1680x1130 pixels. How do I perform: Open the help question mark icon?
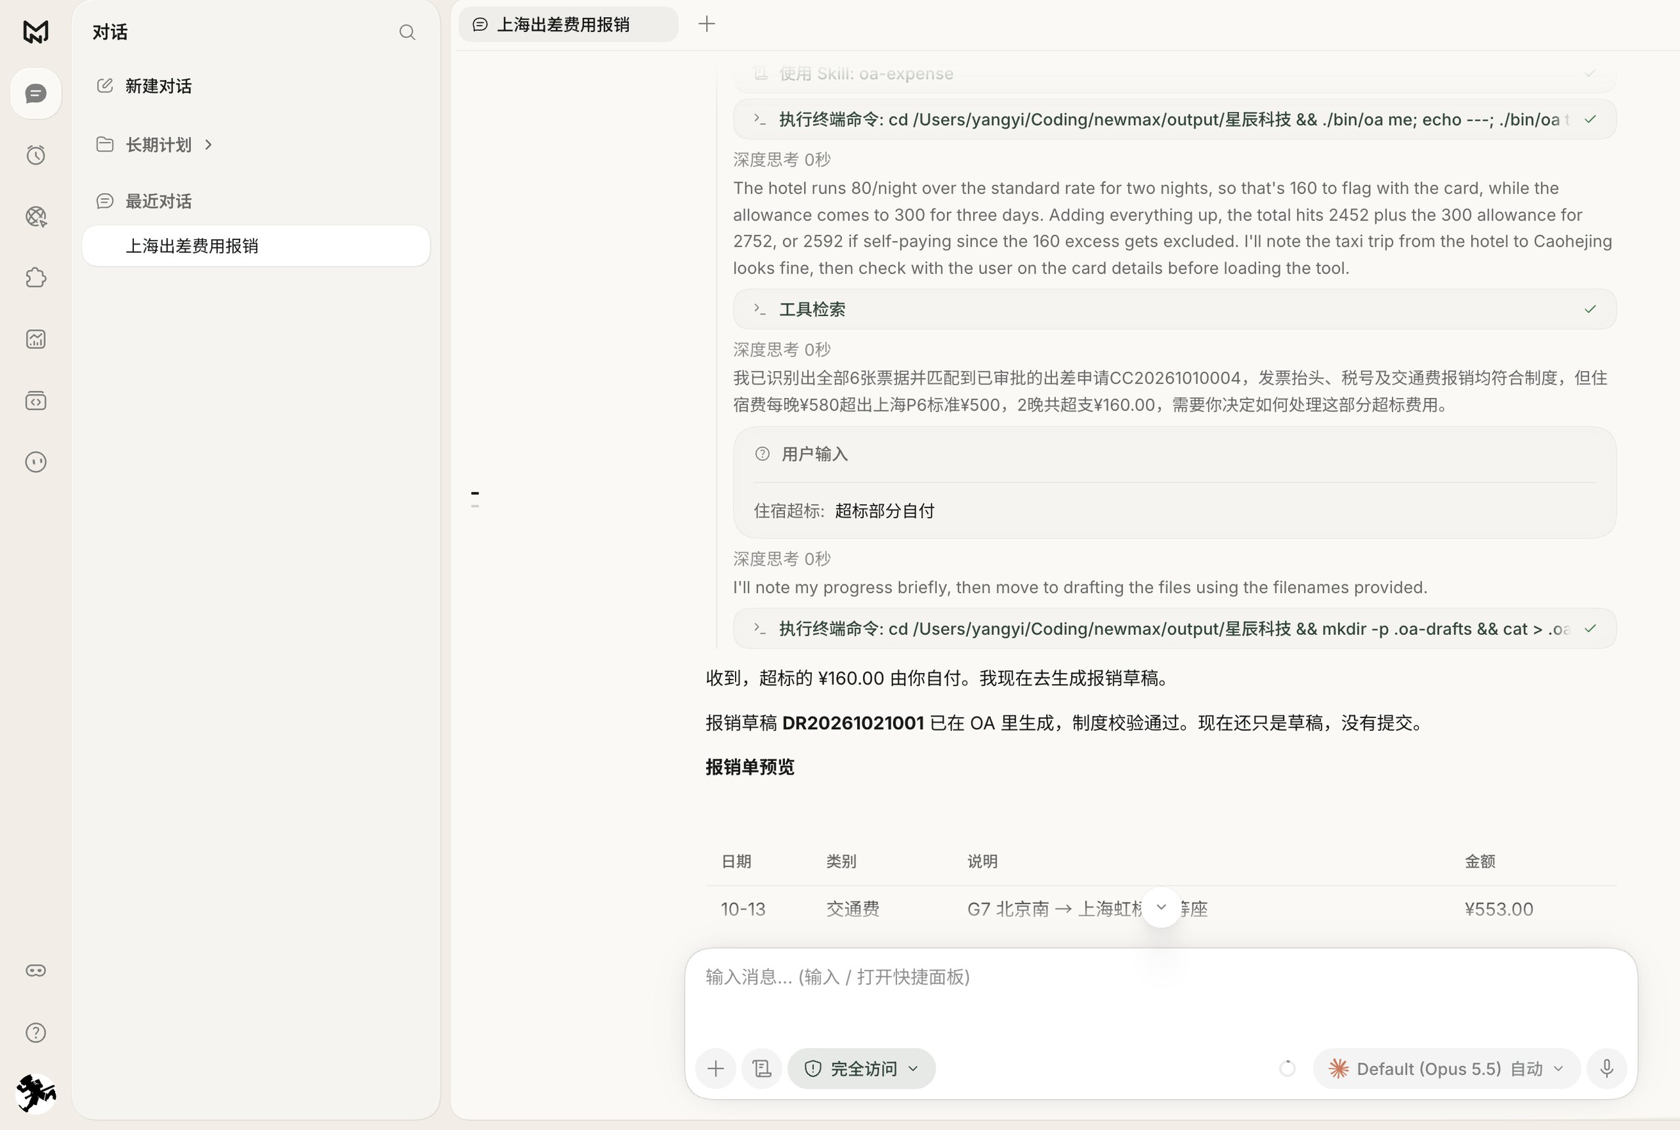pyautogui.click(x=35, y=1033)
